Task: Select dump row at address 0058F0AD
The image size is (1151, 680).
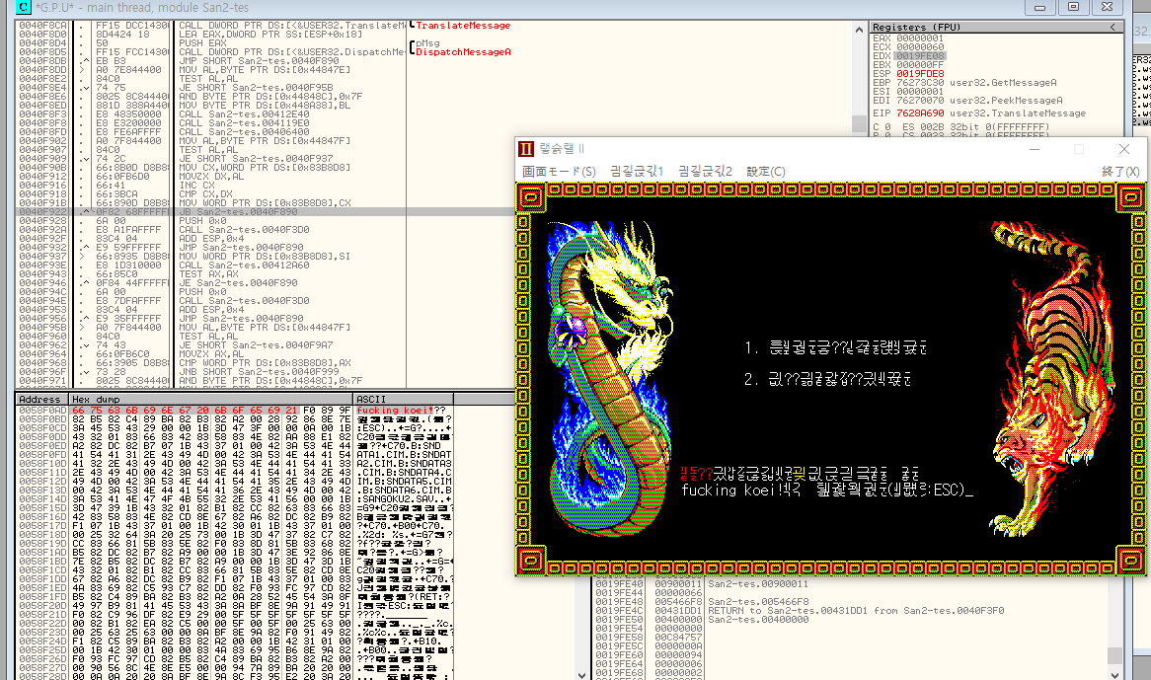Action: pos(235,411)
